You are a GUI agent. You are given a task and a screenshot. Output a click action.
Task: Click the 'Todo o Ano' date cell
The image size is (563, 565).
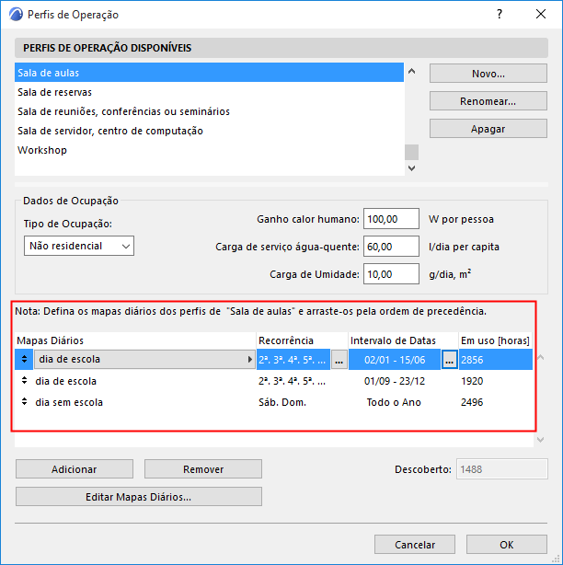click(x=394, y=402)
